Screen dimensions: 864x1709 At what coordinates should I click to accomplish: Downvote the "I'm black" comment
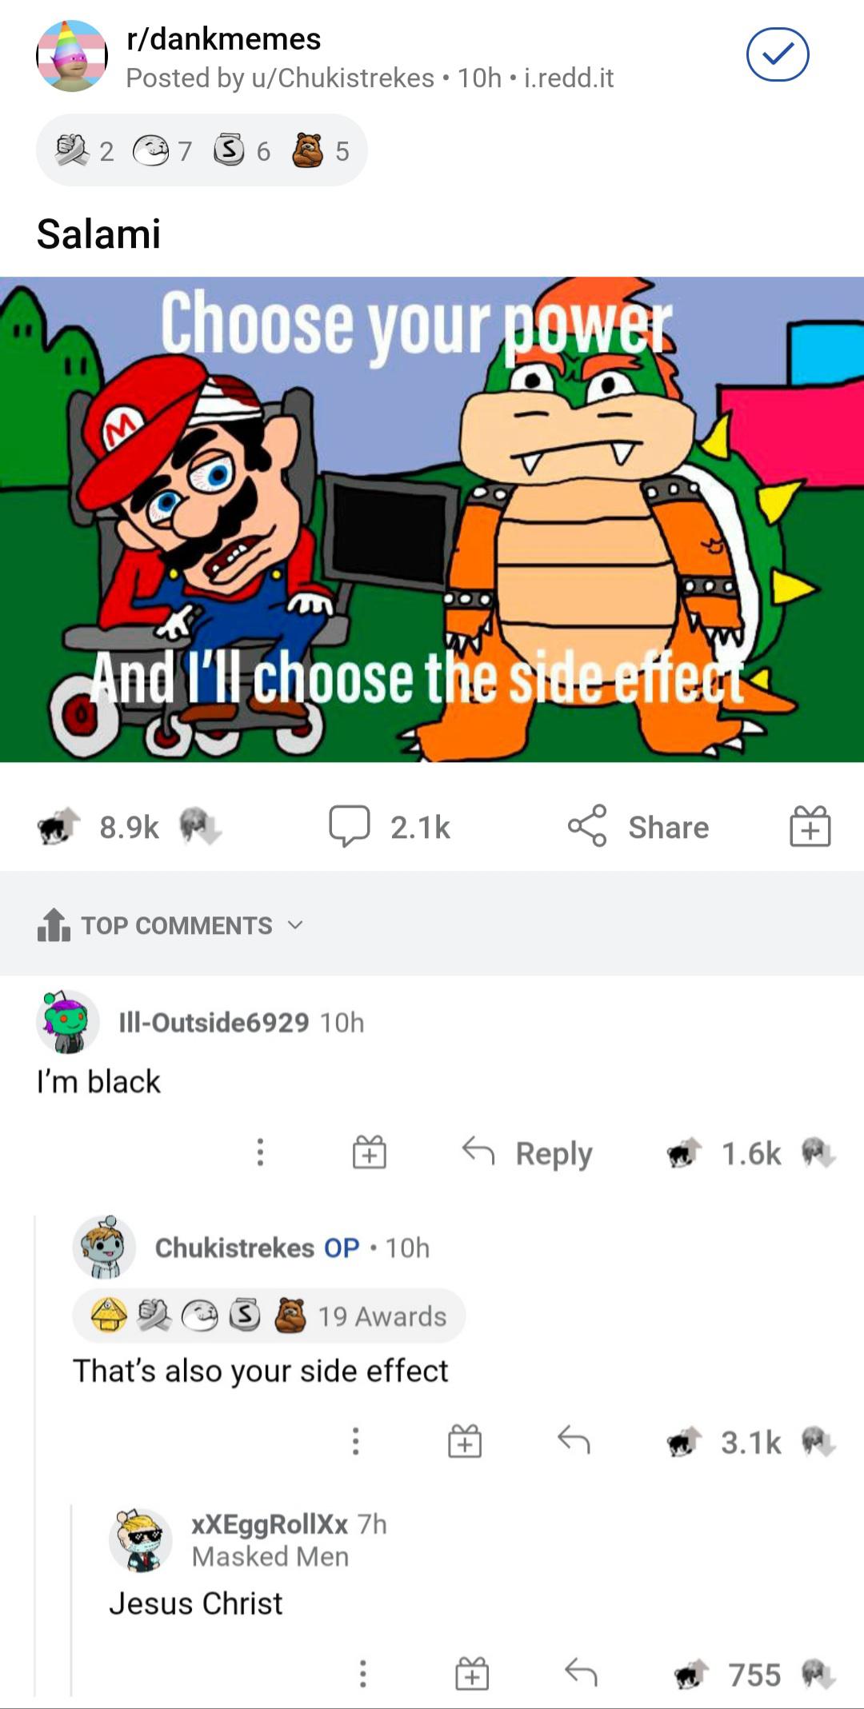point(817,1153)
